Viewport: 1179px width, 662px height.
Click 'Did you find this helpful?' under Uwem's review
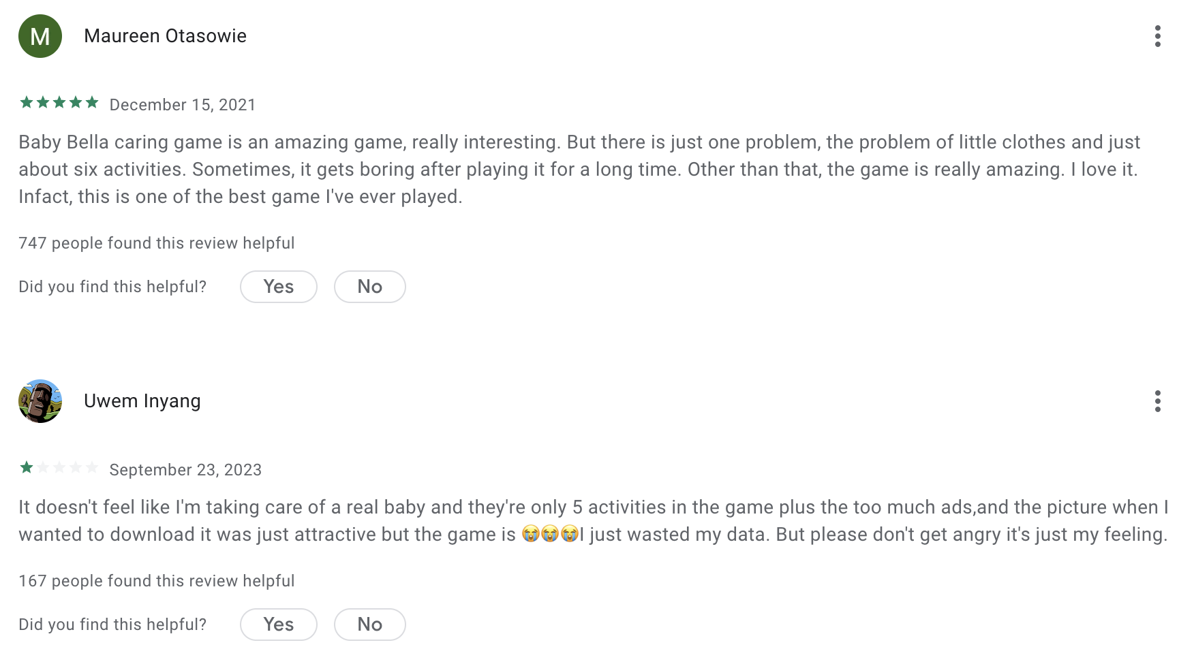[x=112, y=625]
